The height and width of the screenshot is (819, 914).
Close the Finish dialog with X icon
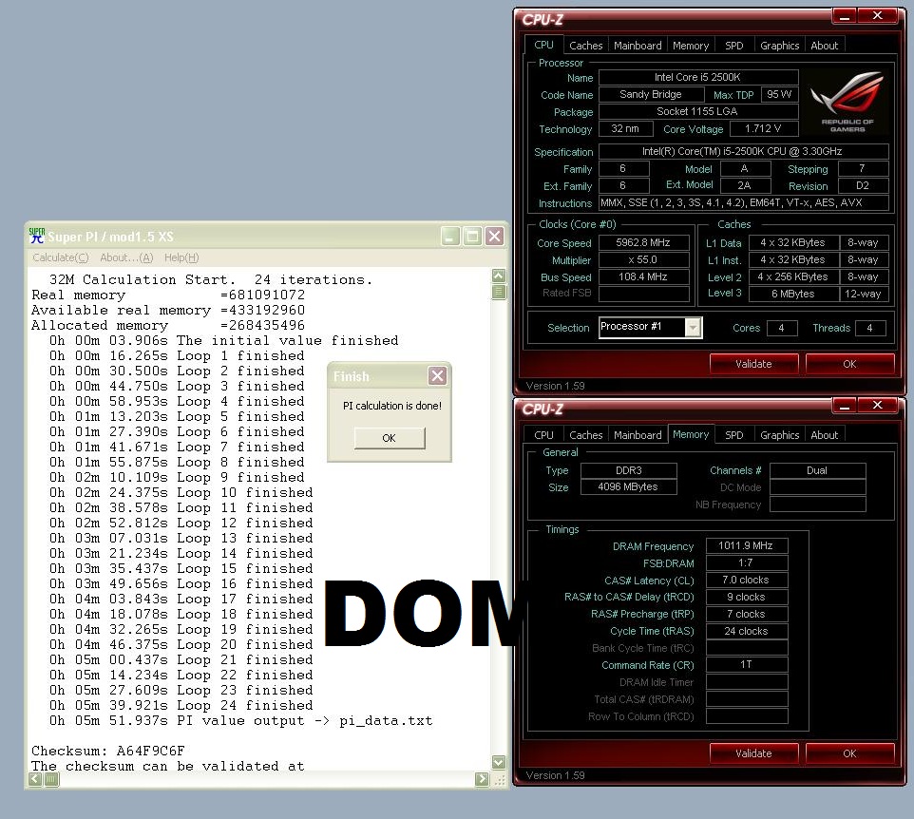pos(437,376)
